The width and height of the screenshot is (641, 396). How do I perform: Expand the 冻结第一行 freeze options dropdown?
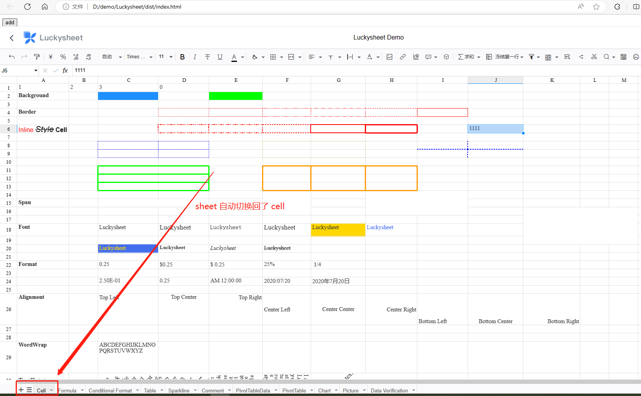point(522,57)
